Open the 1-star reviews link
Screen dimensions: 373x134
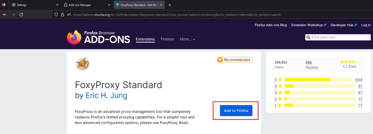pos(278,105)
